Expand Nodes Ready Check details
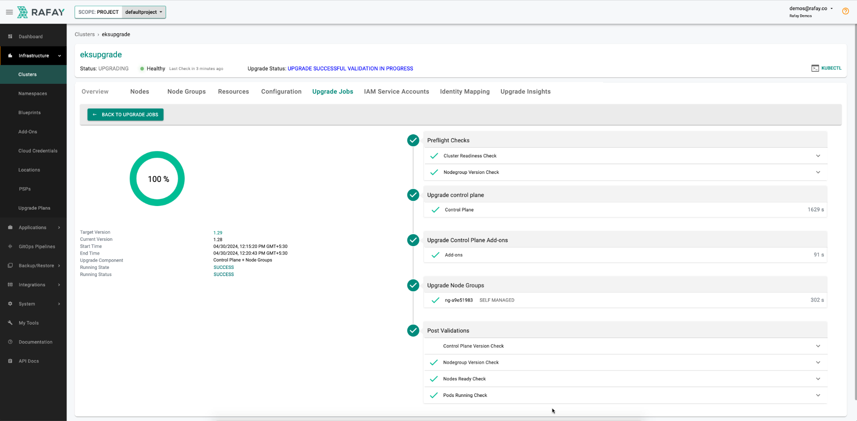Viewport: 857px width, 421px height. (x=818, y=379)
